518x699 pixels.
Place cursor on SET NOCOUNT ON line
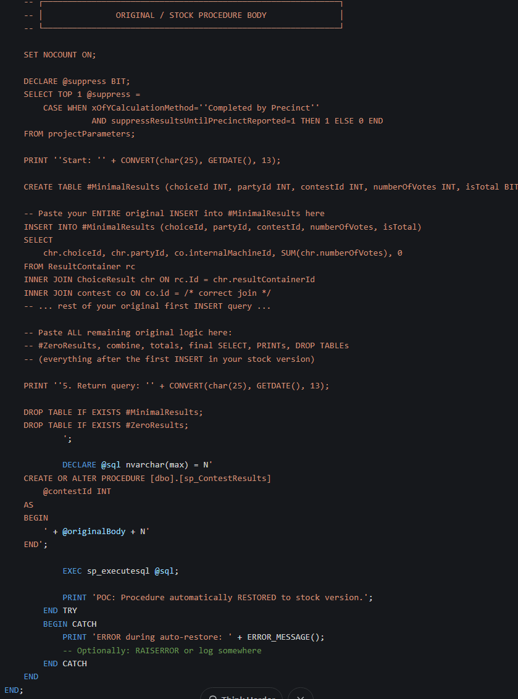(60, 55)
